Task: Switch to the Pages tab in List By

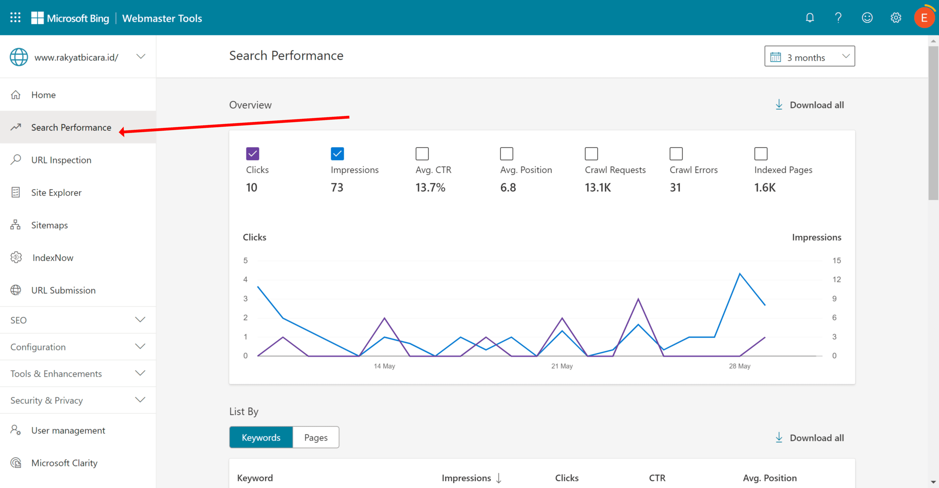Action: point(316,437)
